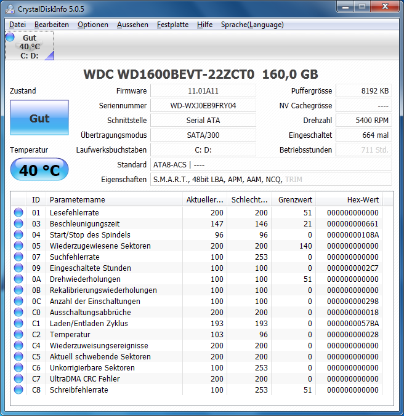Click status orb for Ausschaltungsabbrüche row
The width and height of the screenshot is (404, 416).
(18, 312)
